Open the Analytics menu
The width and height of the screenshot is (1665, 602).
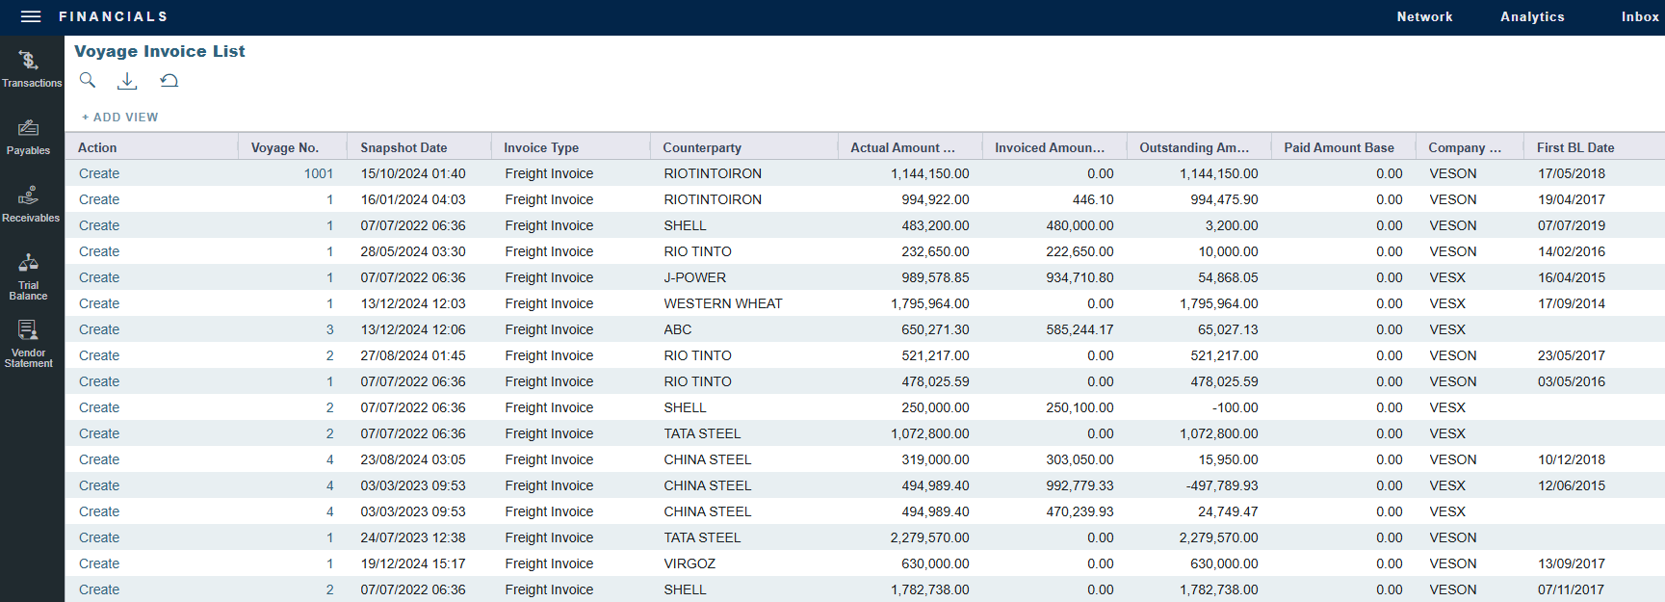(1532, 16)
